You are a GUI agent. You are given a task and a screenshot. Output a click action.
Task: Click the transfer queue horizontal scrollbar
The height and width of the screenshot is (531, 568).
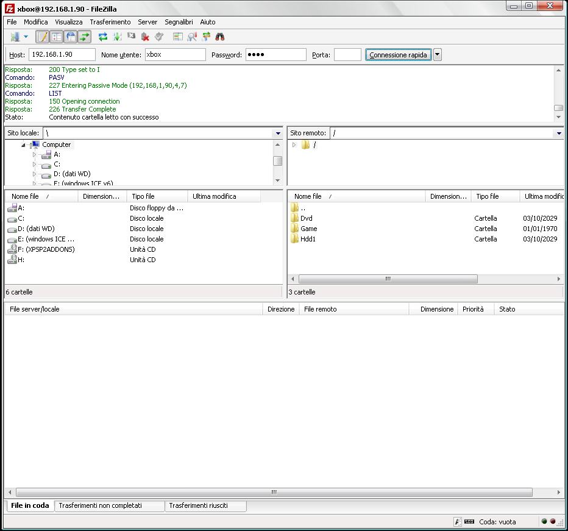click(274, 492)
